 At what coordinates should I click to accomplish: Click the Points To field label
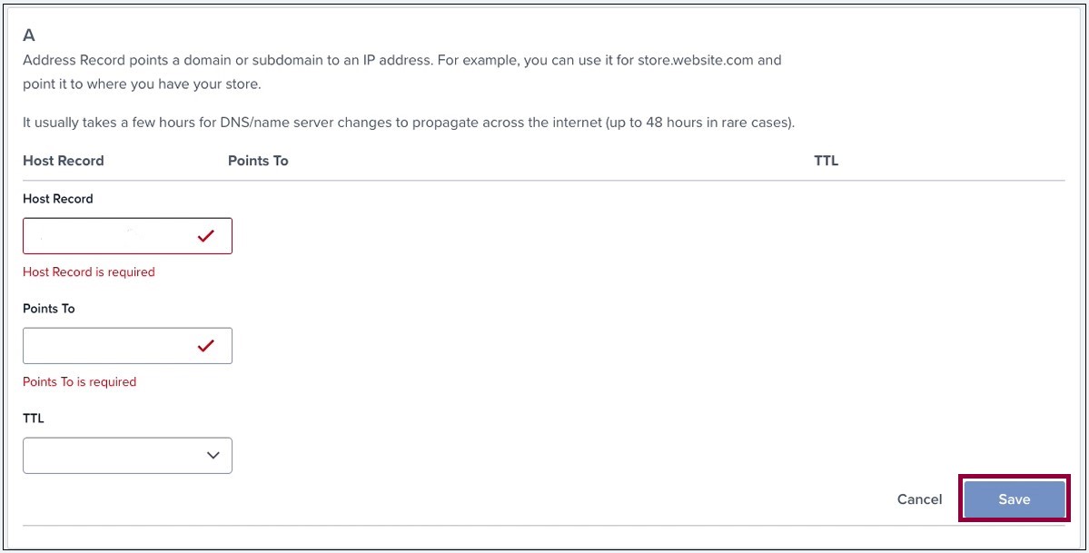49,309
